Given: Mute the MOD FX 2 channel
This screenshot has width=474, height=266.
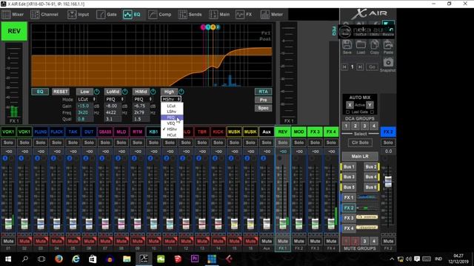Looking at the screenshot, I should point(298,241).
